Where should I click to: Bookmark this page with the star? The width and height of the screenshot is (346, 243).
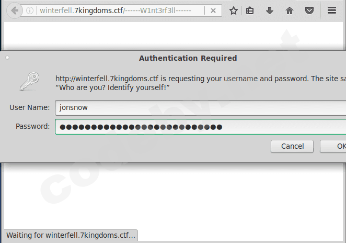(234, 10)
